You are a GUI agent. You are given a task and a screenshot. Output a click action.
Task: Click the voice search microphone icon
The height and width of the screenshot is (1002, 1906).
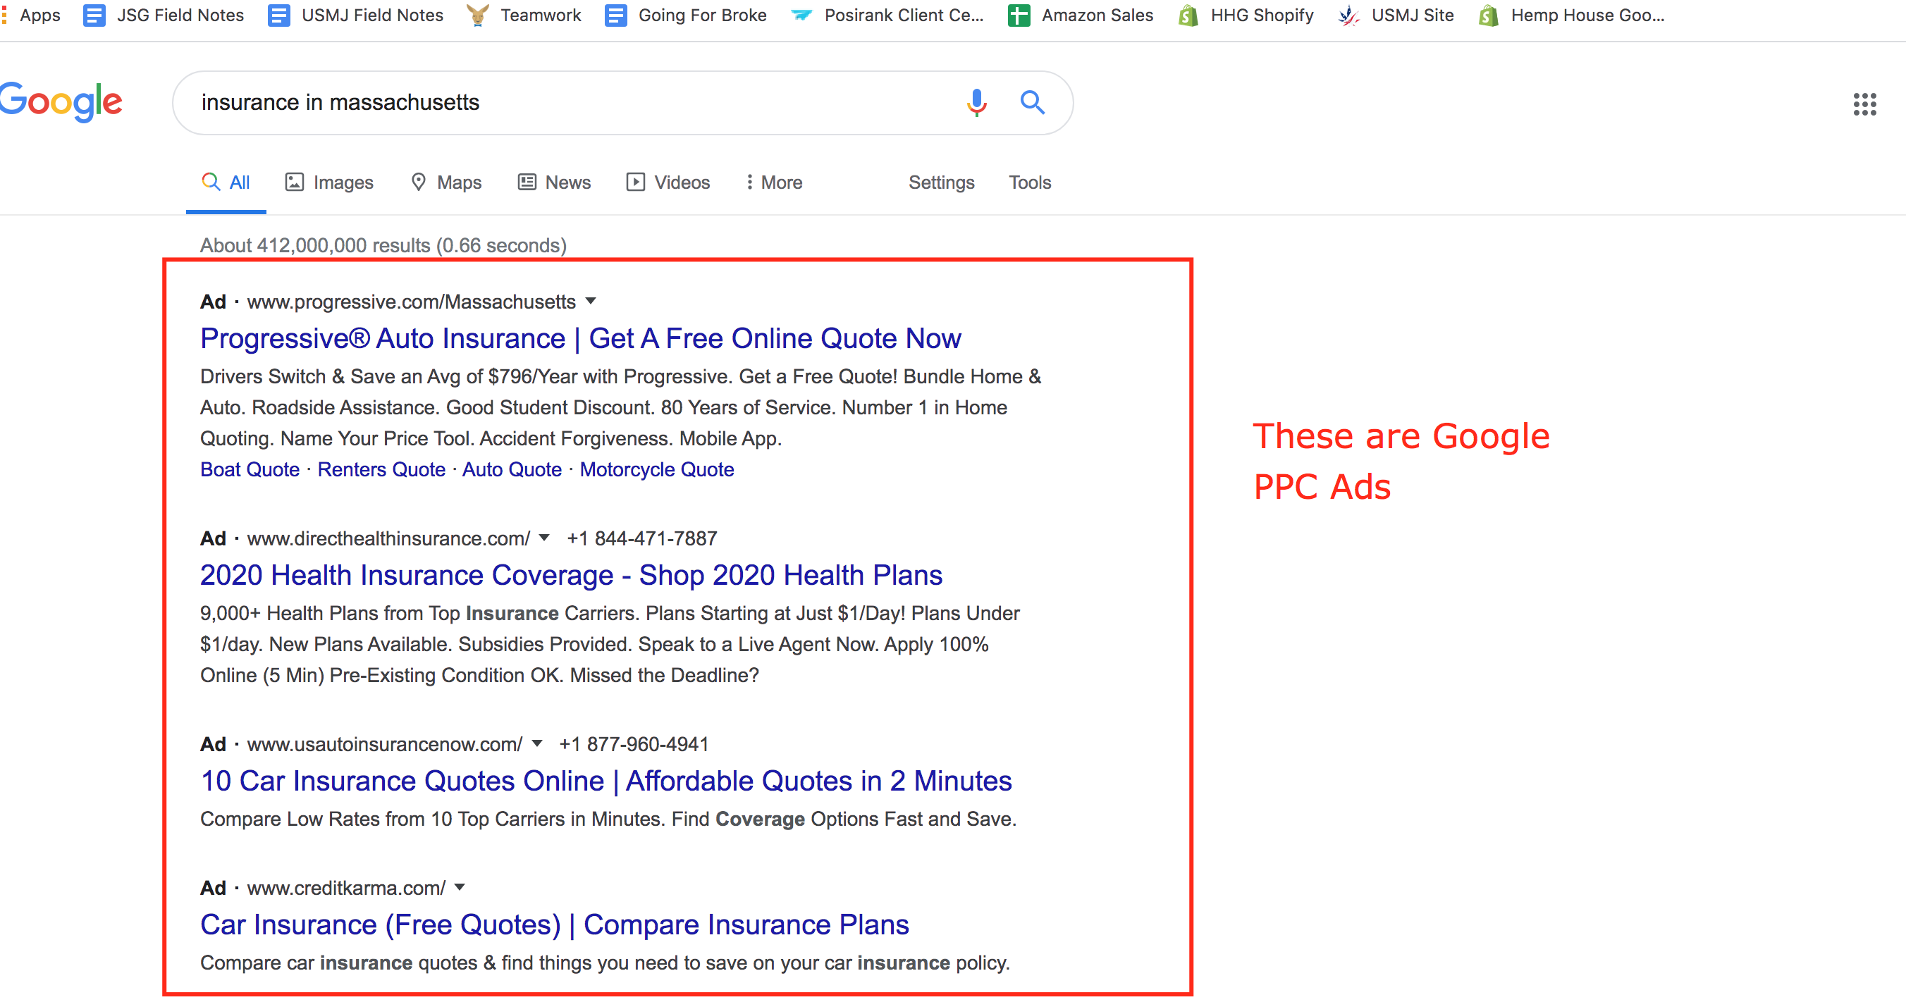click(x=976, y=102)
